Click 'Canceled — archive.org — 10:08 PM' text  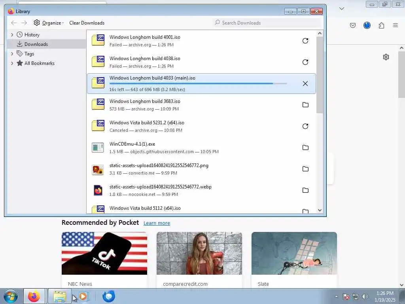coord(146,130)
